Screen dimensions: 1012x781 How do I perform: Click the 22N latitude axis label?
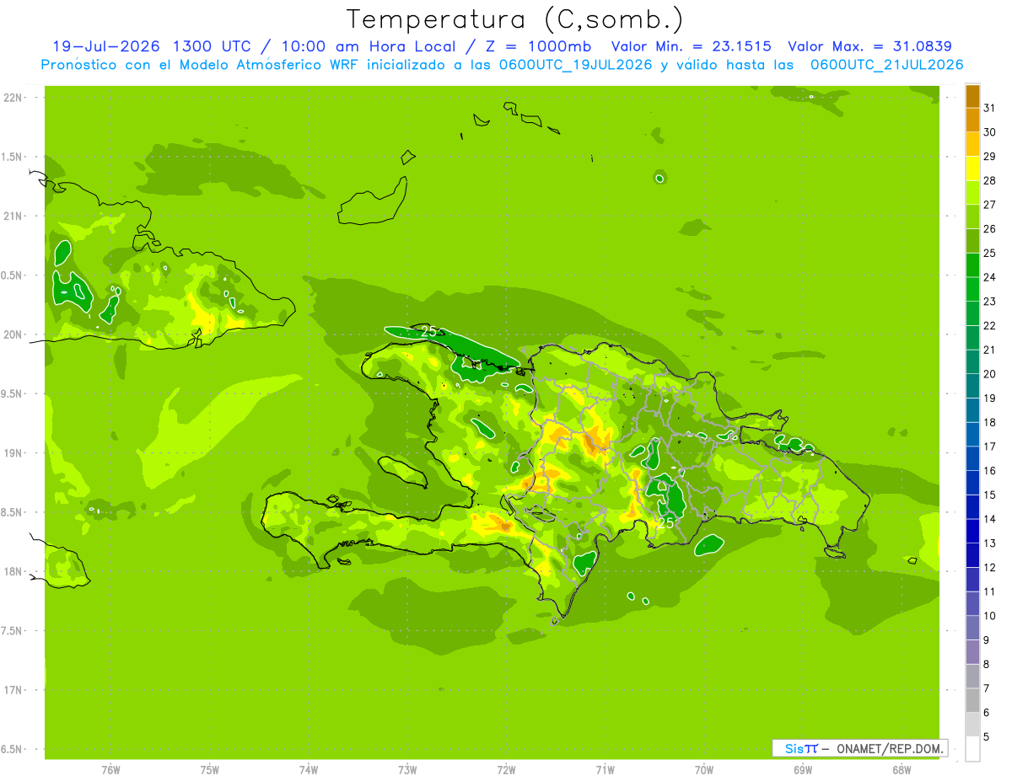14,97
